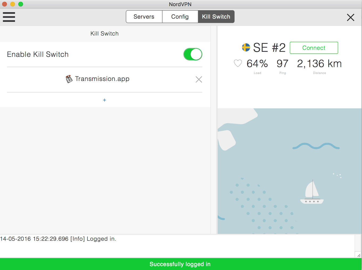Click the 2,136 km distance value
This screenshot has width=362, height=270.
pyautogui.click(x=319, y=64)
